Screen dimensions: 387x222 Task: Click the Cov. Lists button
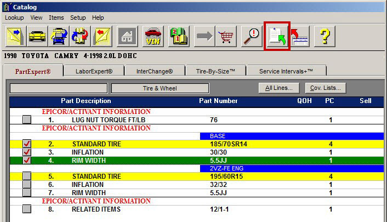click(x=326, y=88)
